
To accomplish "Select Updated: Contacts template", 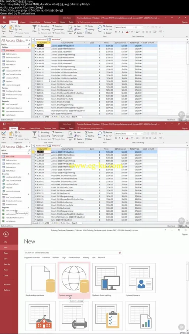I will pyautogui.click(x=141, y=280).
